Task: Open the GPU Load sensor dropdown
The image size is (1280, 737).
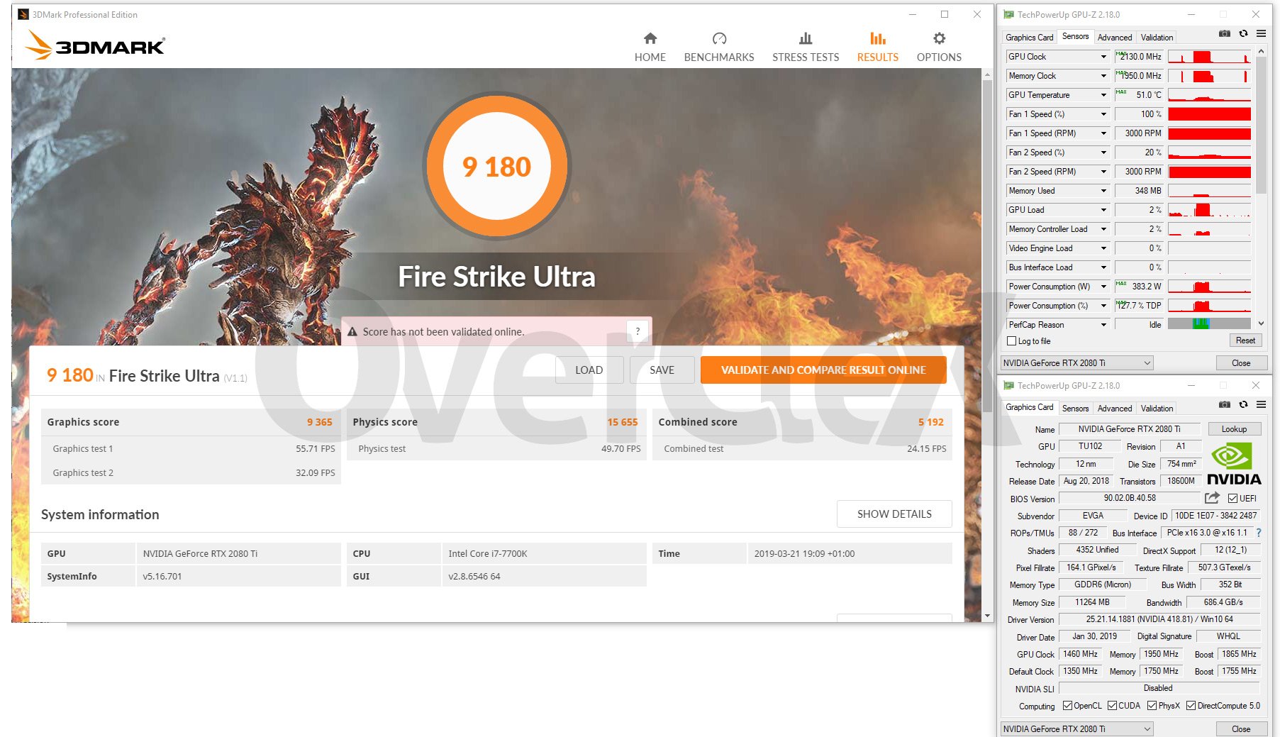Action: pos(1103,210)
